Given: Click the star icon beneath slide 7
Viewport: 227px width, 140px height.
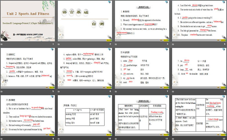Looking at the screenshot, I should click(x=116, y=92).
